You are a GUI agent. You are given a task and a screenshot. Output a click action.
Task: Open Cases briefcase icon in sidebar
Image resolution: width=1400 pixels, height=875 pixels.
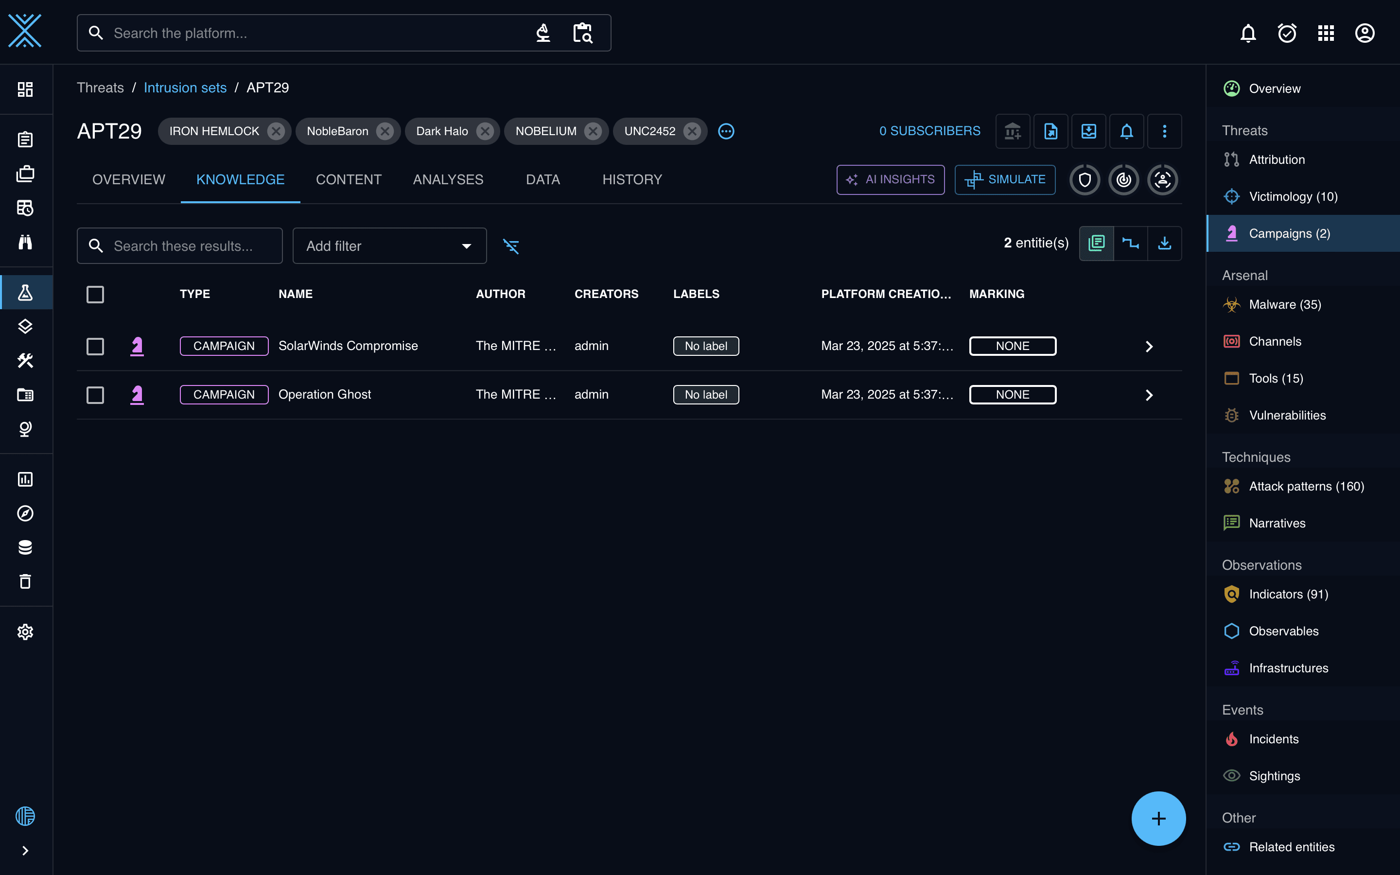(x=25, y=174)
